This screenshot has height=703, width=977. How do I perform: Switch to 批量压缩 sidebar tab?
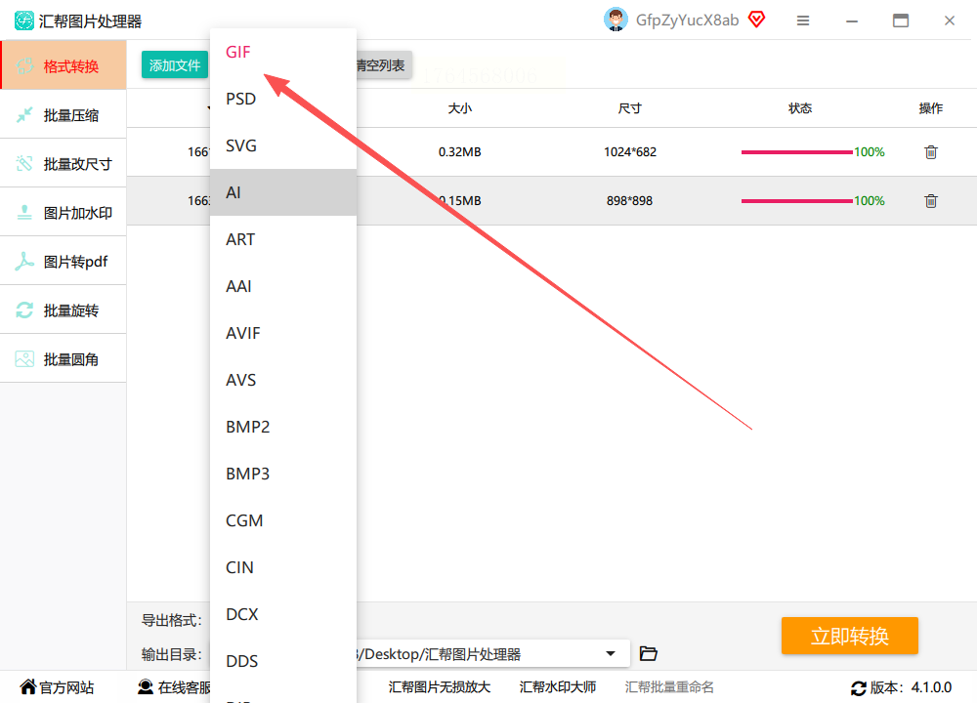64,114
